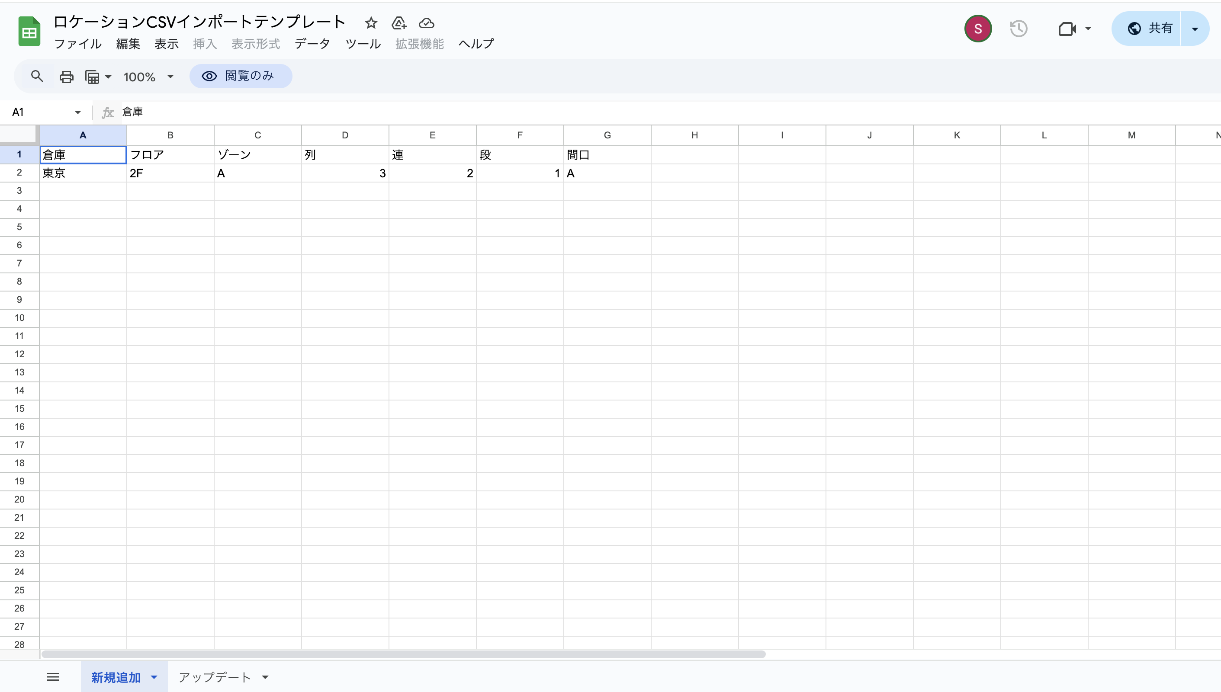Expand the A1 name box dropdown
Image resolution: width=1221 pixels, height=692 pixels.
[x=77, y=112]
